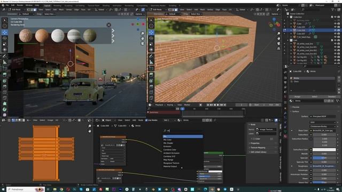The height and width of the screenshot is (192, 342).
Task: Click zoom icon in right viewport
Action: [x=278, y=33]
